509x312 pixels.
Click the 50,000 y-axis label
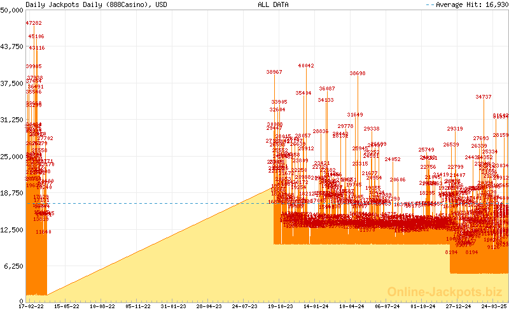pyautogui.click(x=12, y=11)
